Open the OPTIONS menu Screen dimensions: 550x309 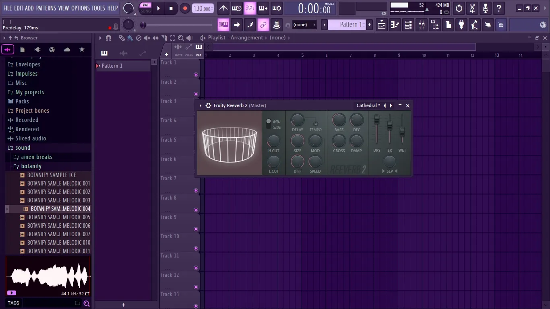80,8
